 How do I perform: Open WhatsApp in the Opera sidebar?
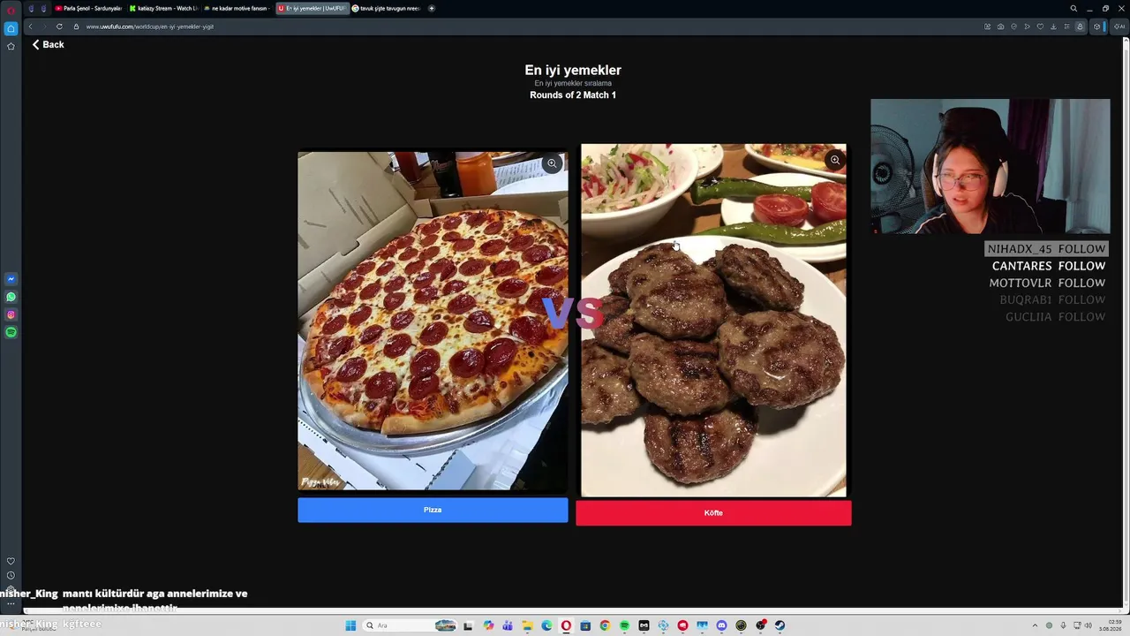(x=11, y=297)
